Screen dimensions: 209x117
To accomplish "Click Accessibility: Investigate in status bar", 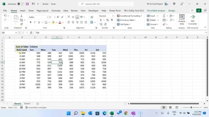I will click(x=36, y=108).
